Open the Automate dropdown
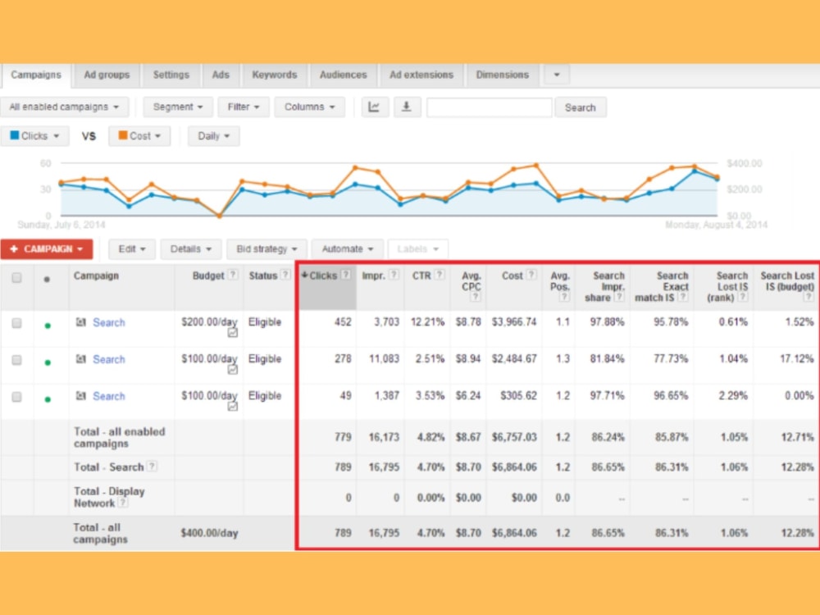 347,249
